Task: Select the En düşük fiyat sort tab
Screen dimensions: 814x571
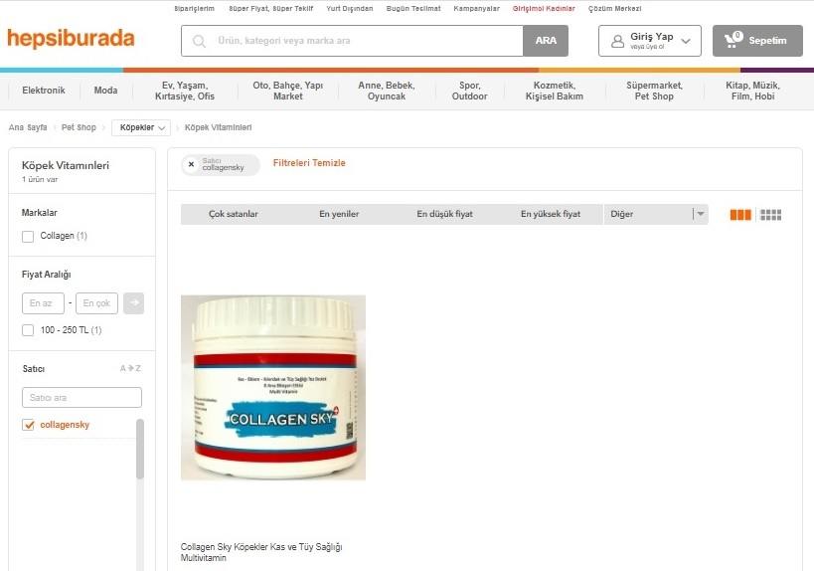Action: pyautogui.click(x=445, y=214)
